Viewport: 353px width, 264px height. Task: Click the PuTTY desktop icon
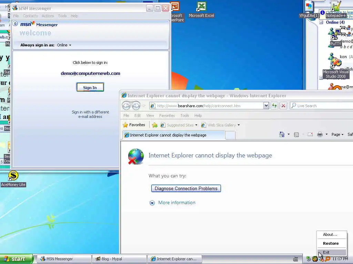pyautogui.click(x=336, y=38)
